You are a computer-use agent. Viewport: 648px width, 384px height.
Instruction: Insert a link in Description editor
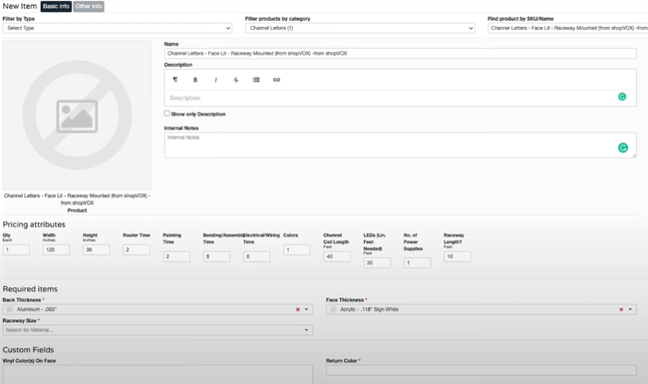[x=276, y=80]
